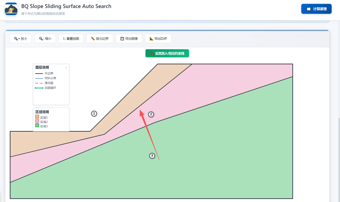The height and width of the screenshot is (202, 340).
Task: Reset the view with 重置视图
Action: [x=71, y=39]
